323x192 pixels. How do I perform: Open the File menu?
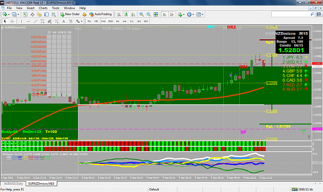click(x=9, y=8)
